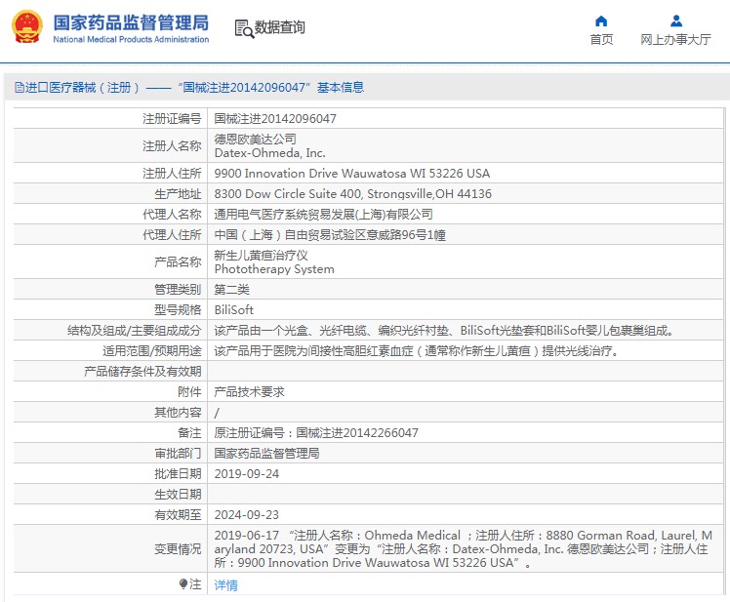Click the 产品名称 label
This screenshot has width=730, height=602.
click(178, 262)
